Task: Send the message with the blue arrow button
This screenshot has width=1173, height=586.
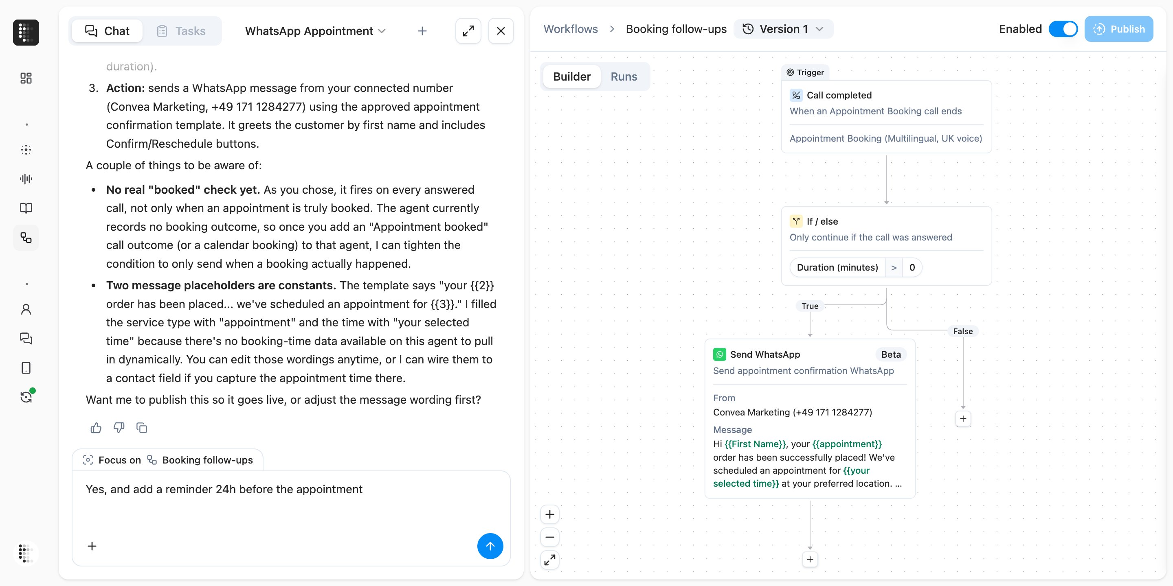Action: tap(490, 546)
